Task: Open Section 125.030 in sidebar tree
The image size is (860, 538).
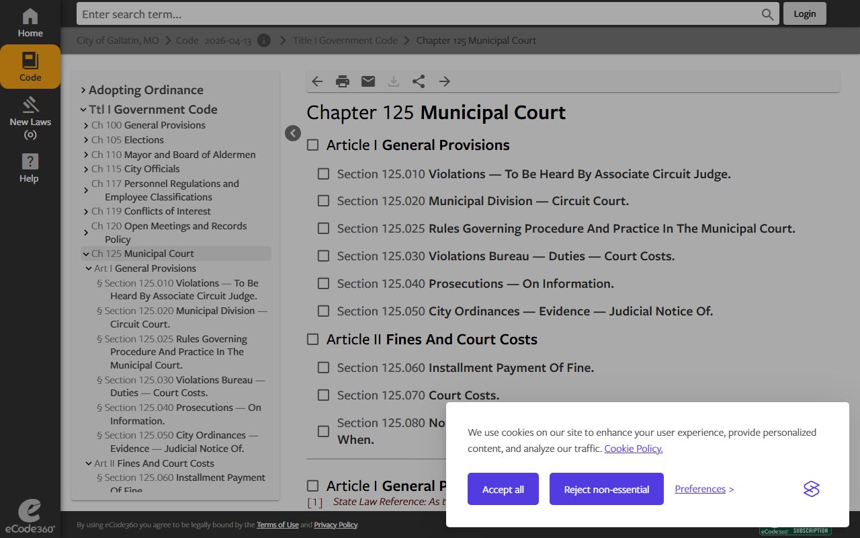Action: tap(181, 387)
